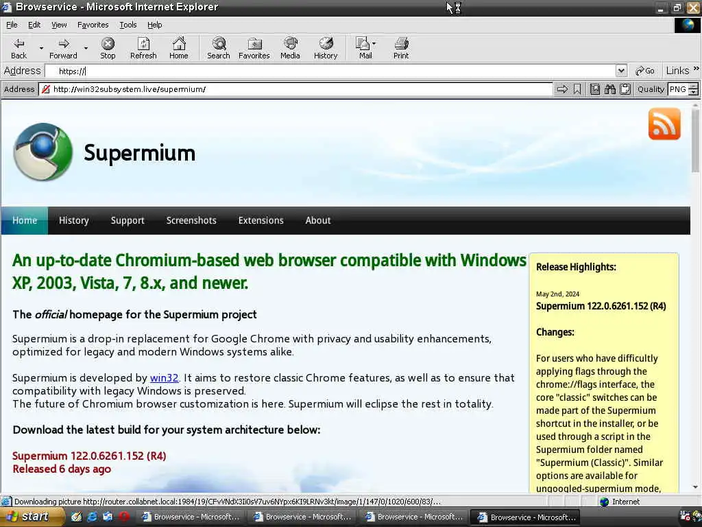Follow the win32 hyperlink
Viewport: 702px width, 527px height.
point(164,378)
